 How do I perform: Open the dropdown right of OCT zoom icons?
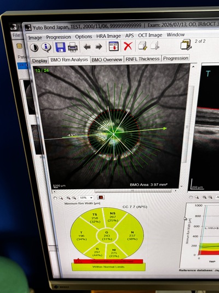pos(217,197)
